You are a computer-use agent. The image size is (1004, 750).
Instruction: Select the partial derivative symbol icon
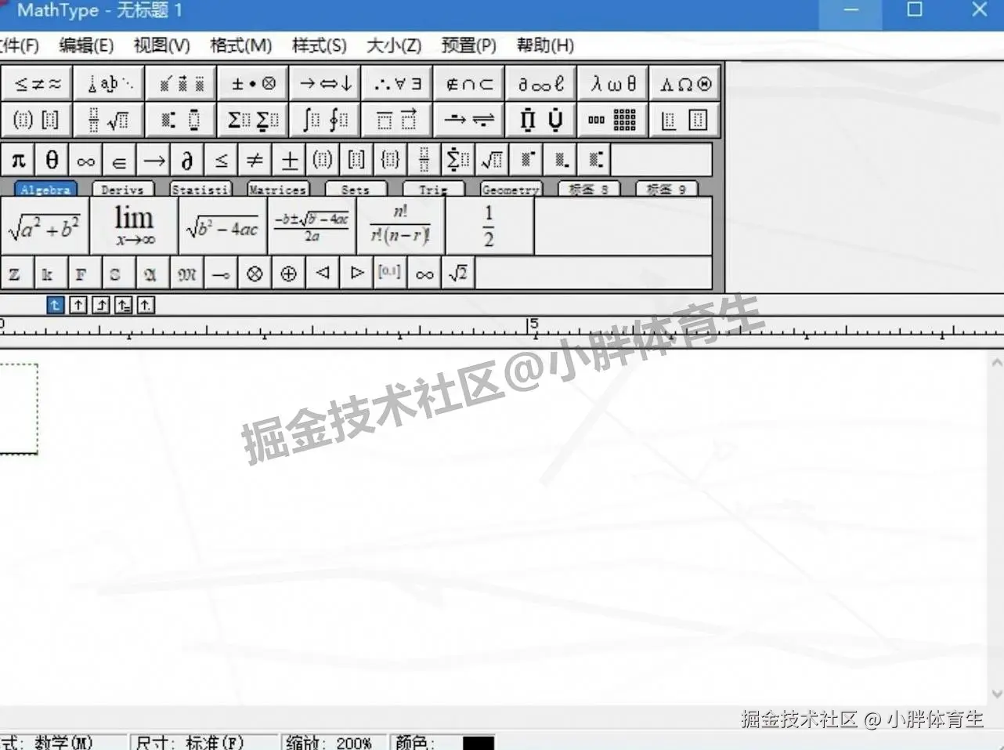coord(186,160)
